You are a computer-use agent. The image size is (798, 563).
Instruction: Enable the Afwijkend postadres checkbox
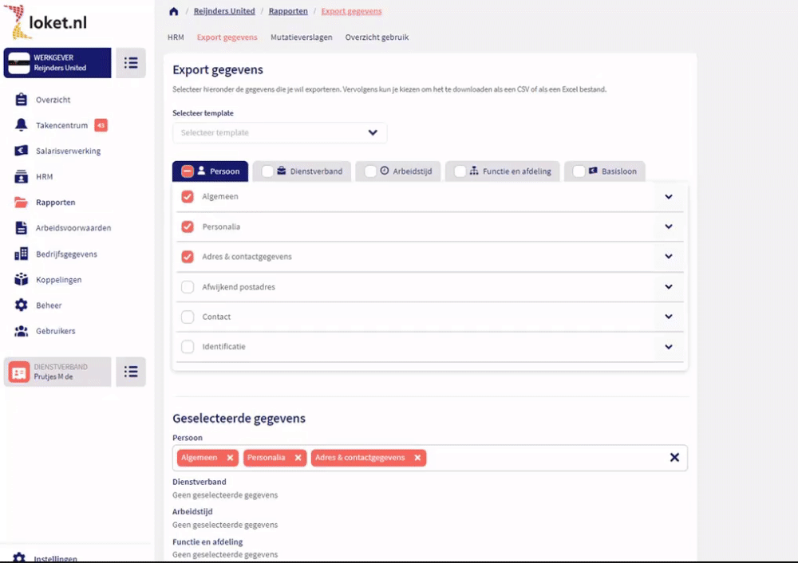click(x=188, y=287)
